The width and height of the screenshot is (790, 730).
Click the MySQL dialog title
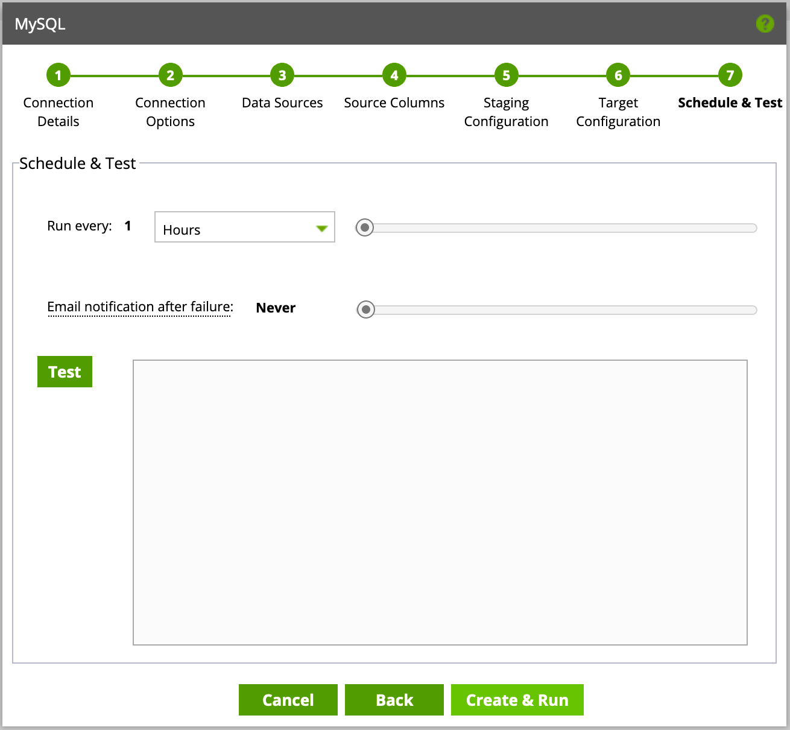coord(40,24)
